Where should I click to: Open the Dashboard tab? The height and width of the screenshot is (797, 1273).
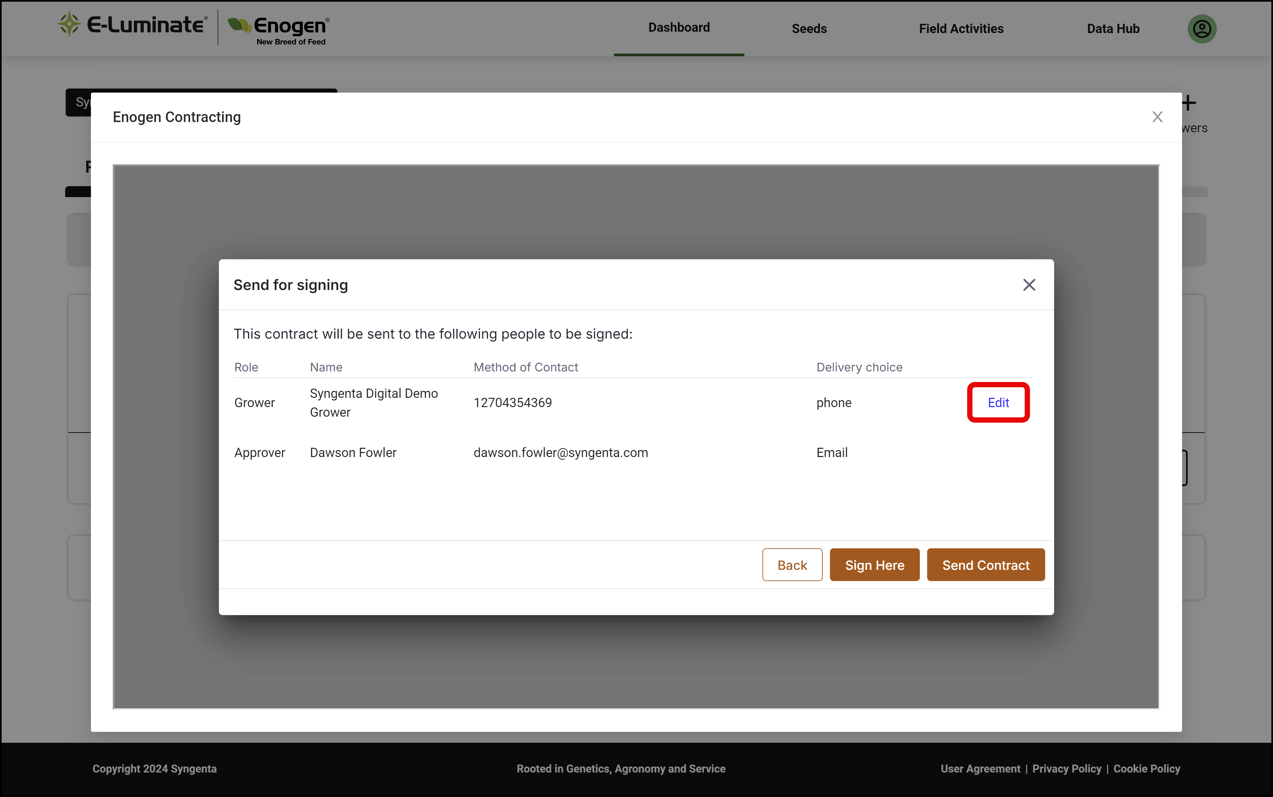pyautogui.click(x=678, y=27)
